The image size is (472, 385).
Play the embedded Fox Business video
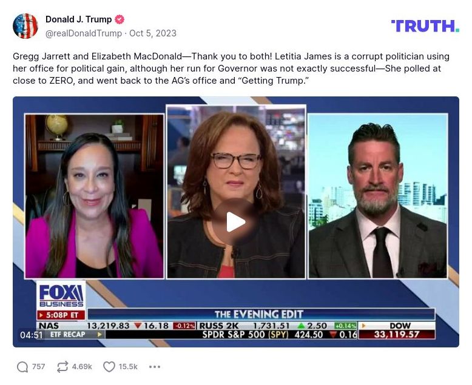236,222
